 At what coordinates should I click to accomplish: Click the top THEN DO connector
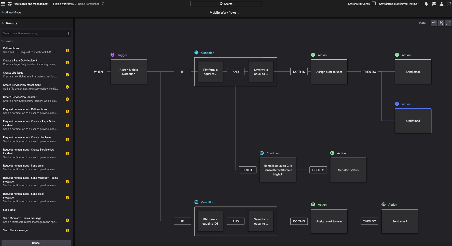click(x=369, y=72)
